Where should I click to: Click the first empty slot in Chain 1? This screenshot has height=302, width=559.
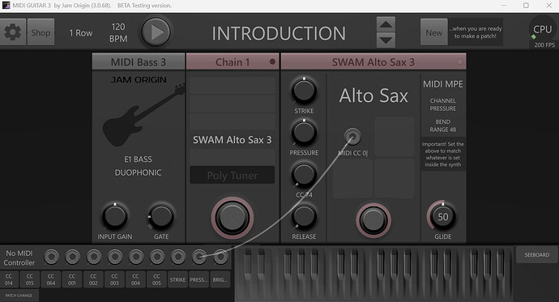(232, 86)
